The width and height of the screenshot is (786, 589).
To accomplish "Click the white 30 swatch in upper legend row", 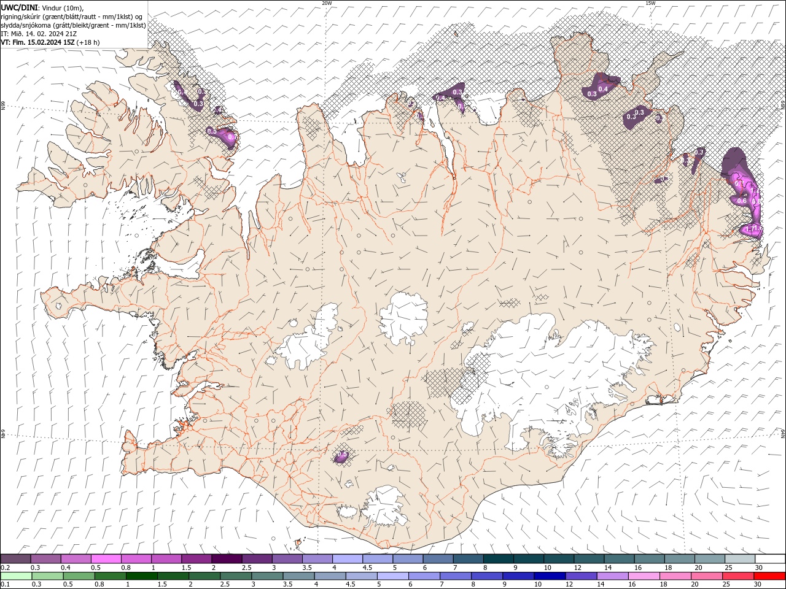I will 769,559.
